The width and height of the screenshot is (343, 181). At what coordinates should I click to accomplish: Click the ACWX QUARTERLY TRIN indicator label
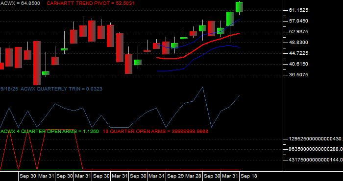51,89
